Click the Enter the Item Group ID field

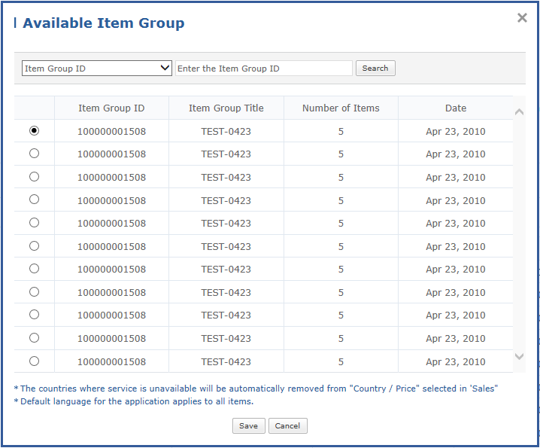coord(263,69)
